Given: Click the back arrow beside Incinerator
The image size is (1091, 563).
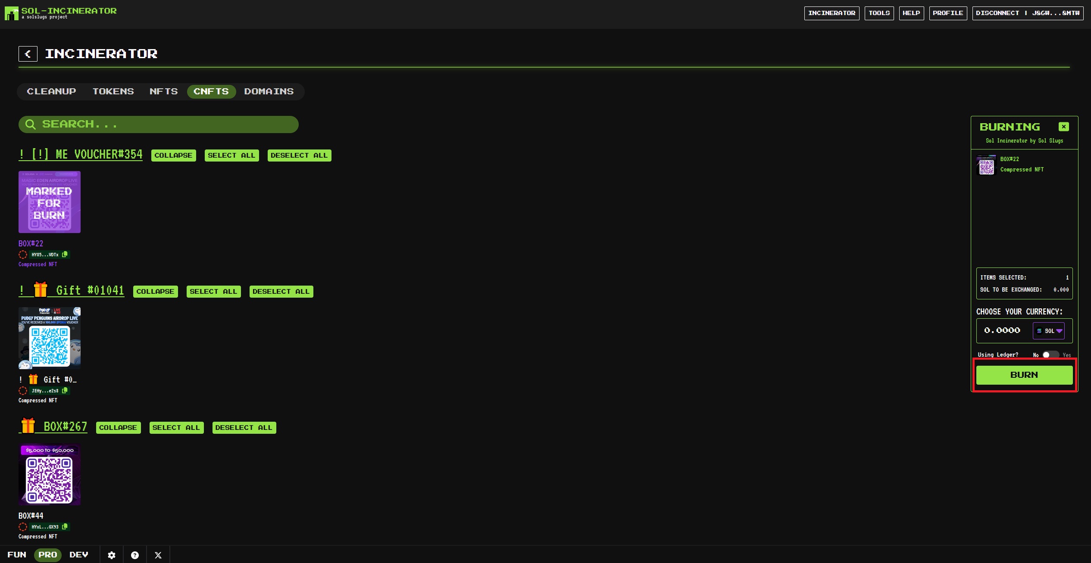Looking at the screenshot, I should point(28,54).
